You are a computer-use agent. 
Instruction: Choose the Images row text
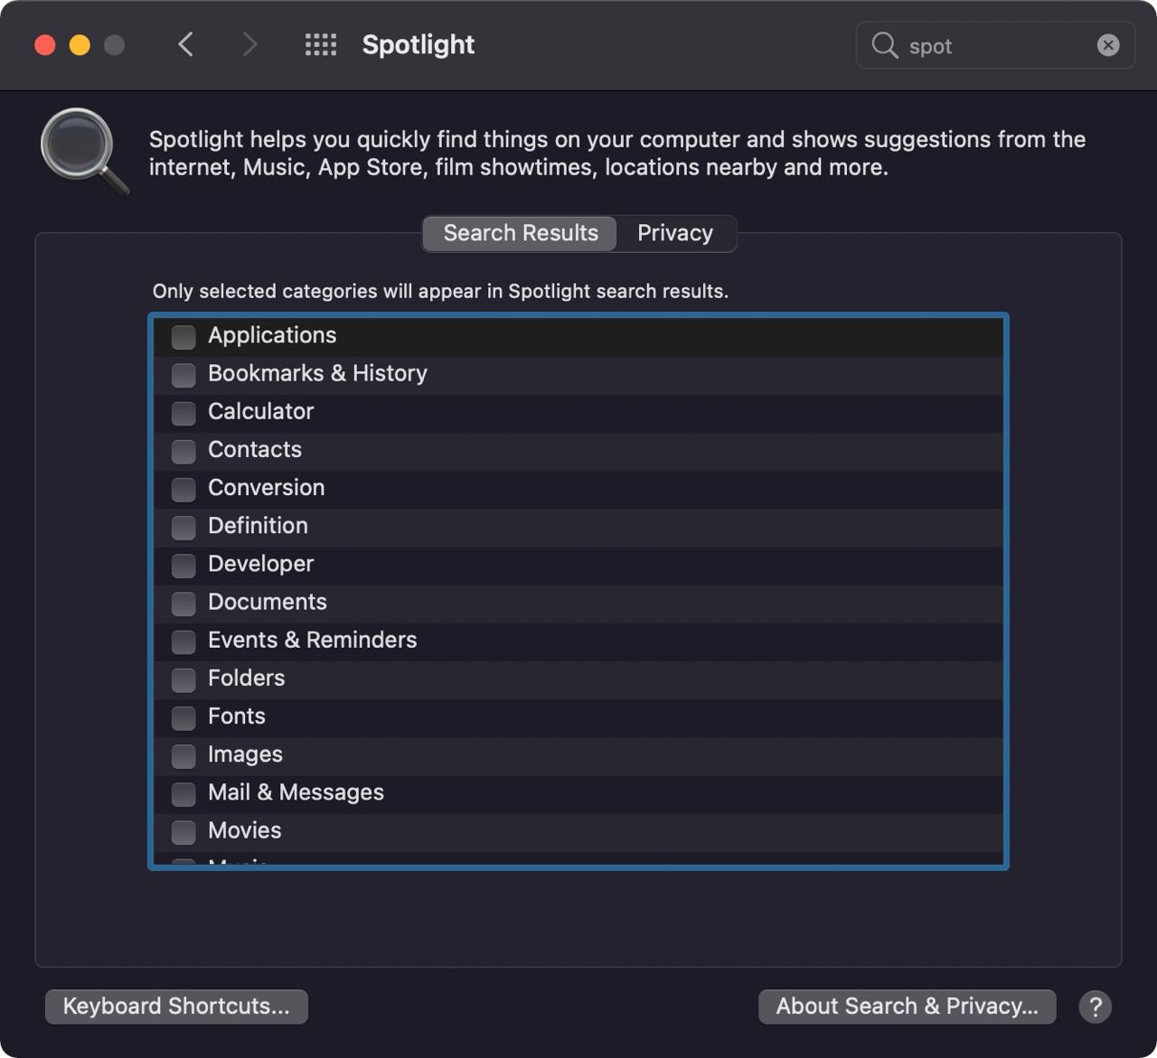(245, 754)
